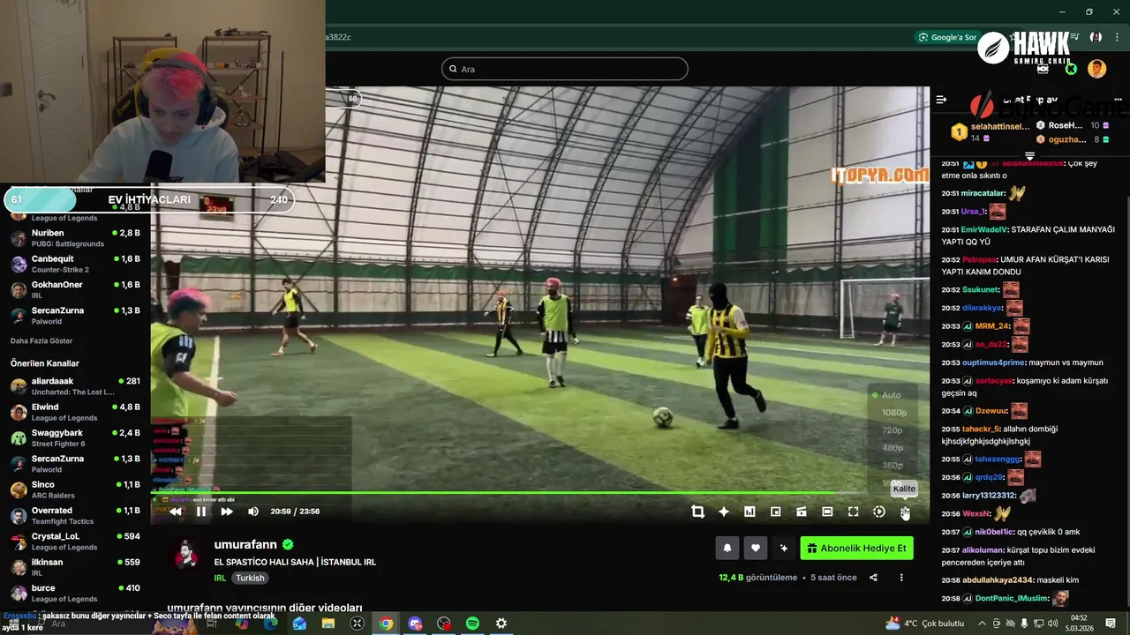Click the Ara search field
This screenshot has width=1130, height=635.
tap(565, 69)
